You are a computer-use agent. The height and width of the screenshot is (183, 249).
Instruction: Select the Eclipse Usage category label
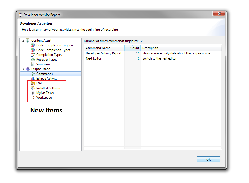41,69
